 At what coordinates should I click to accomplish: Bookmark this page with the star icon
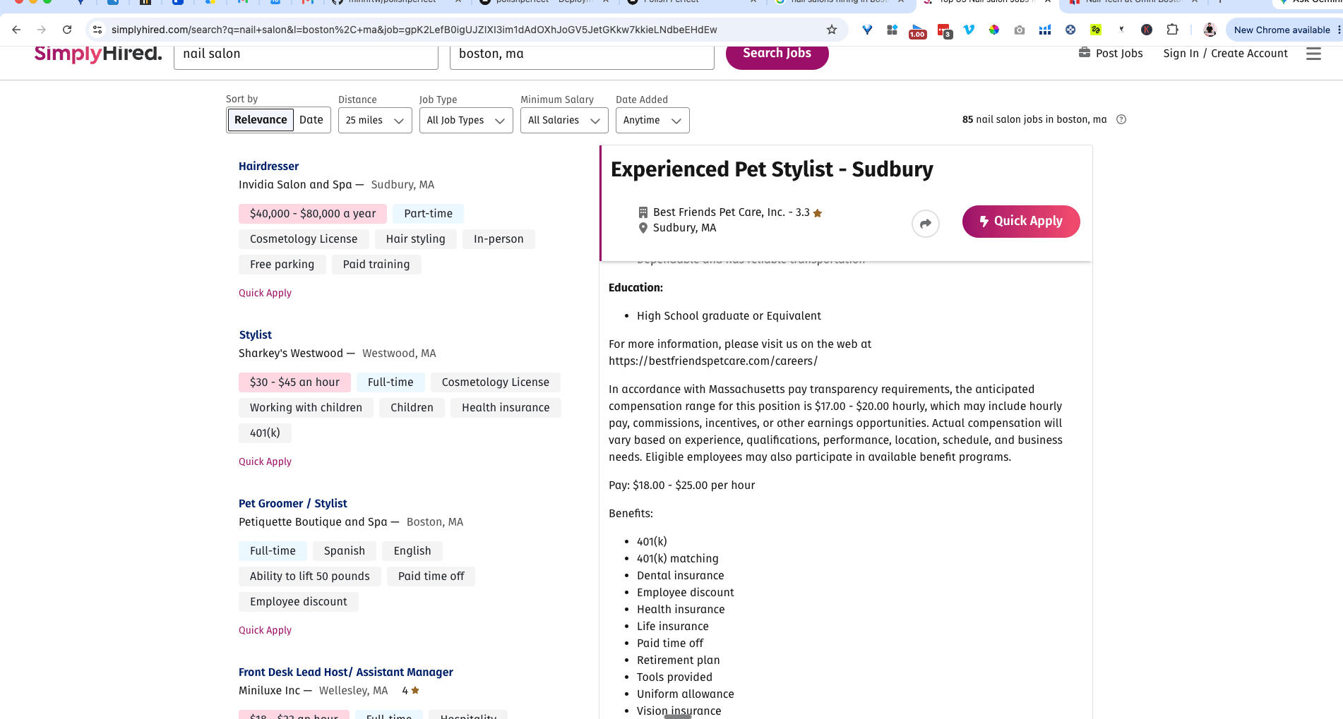coord(832,30)
